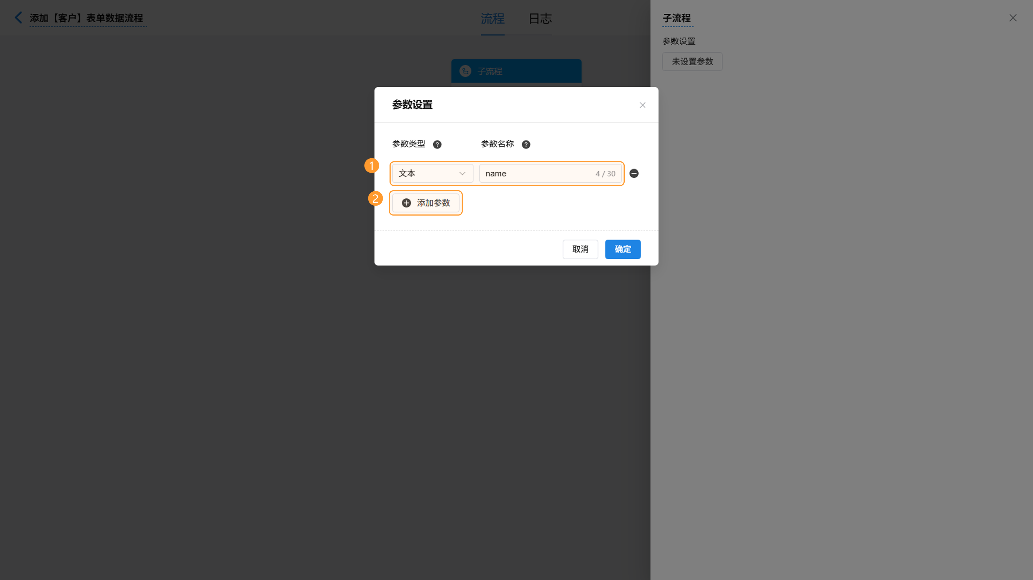Remove the name parameter with the minus icon
This screenshot has width=1033, height=580.
tap(634, 173)
